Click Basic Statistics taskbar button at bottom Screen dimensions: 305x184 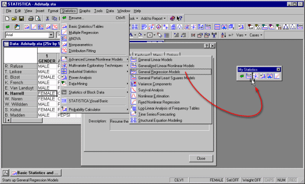(x=36, y=172)
